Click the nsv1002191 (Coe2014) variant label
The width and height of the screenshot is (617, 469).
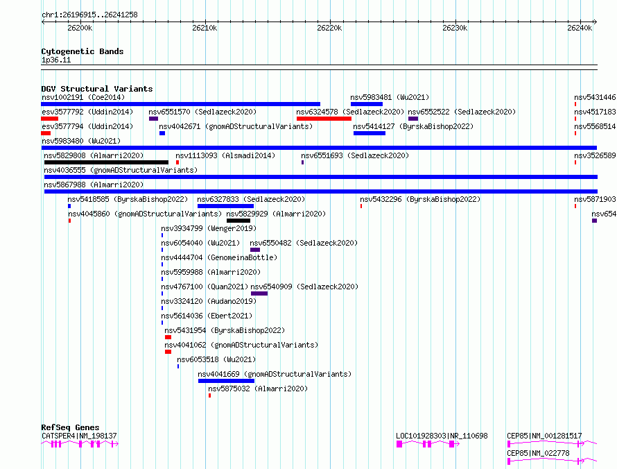(x=83, y=97)
